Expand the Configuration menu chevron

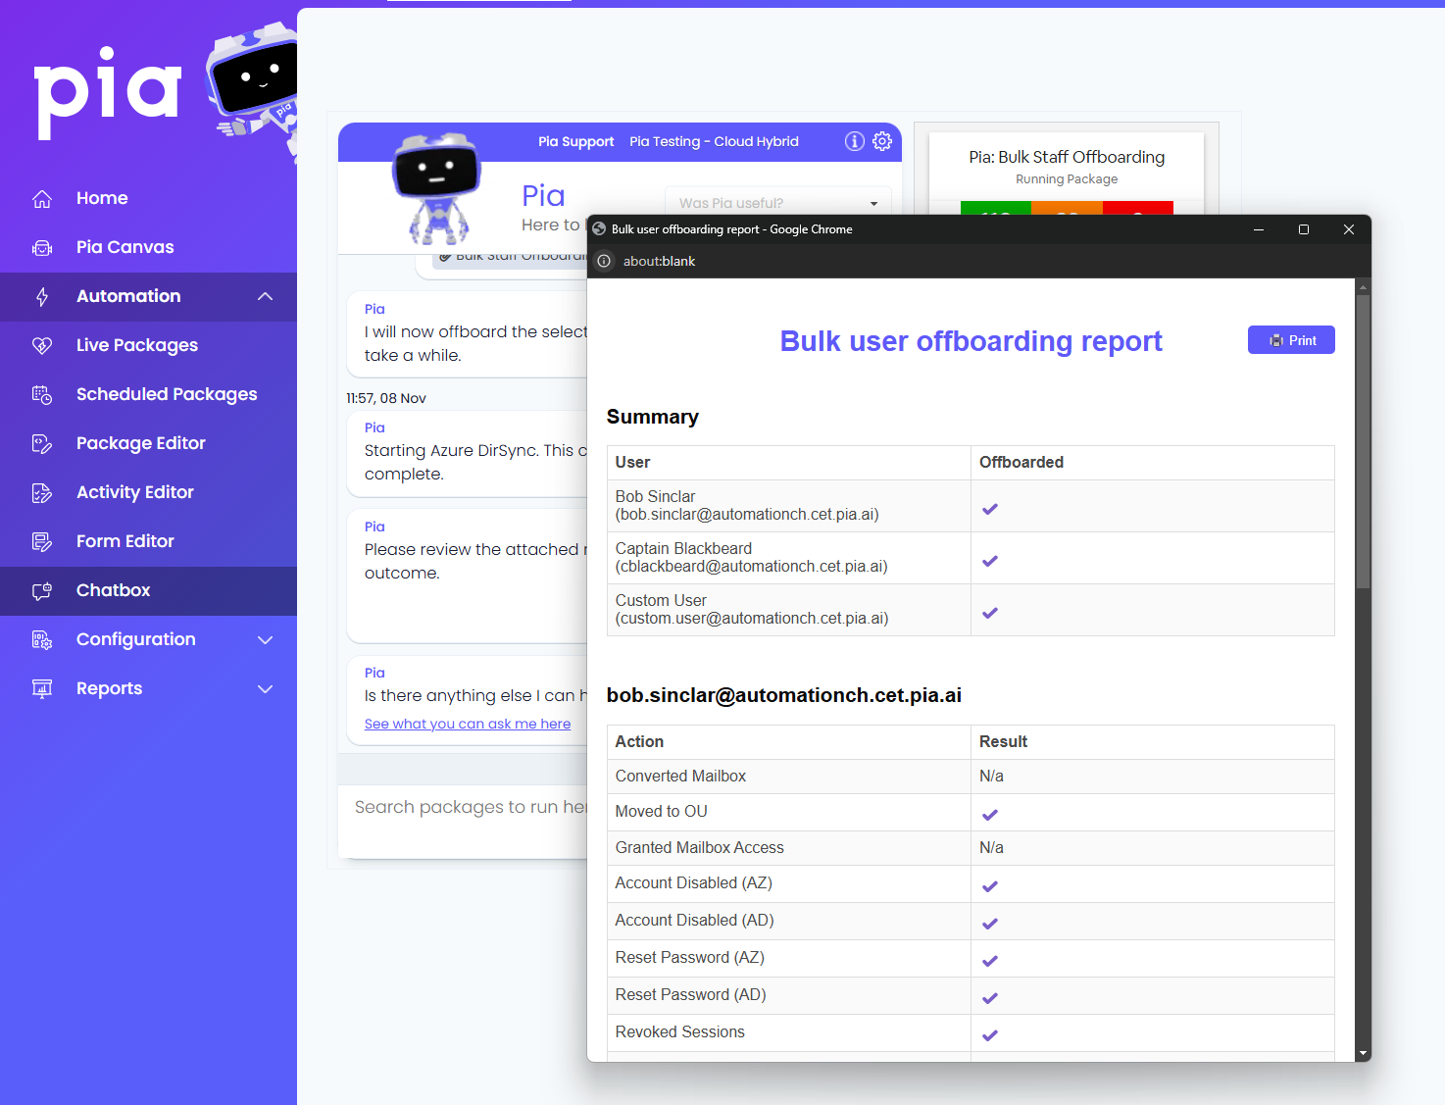(x=265, y=639)
